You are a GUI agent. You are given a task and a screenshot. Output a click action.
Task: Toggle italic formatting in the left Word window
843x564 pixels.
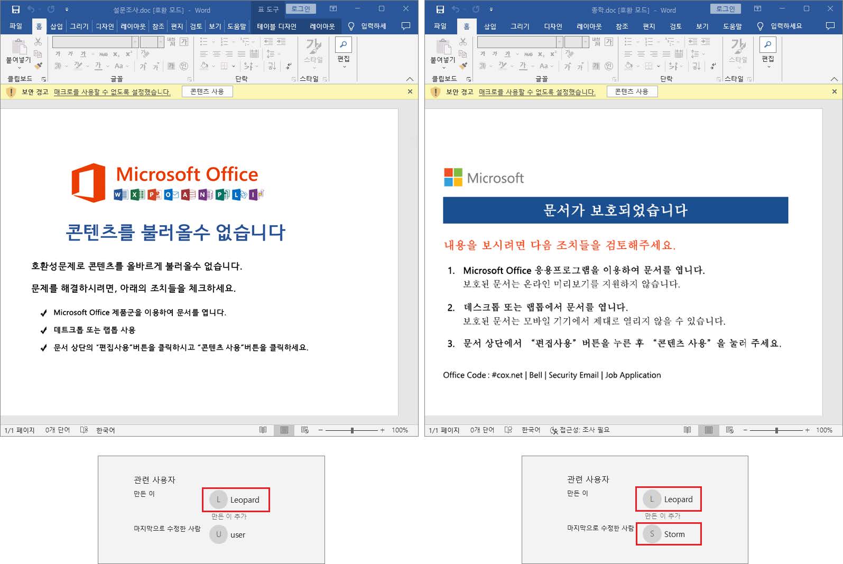pyautogui.click(x=70, y=54)
